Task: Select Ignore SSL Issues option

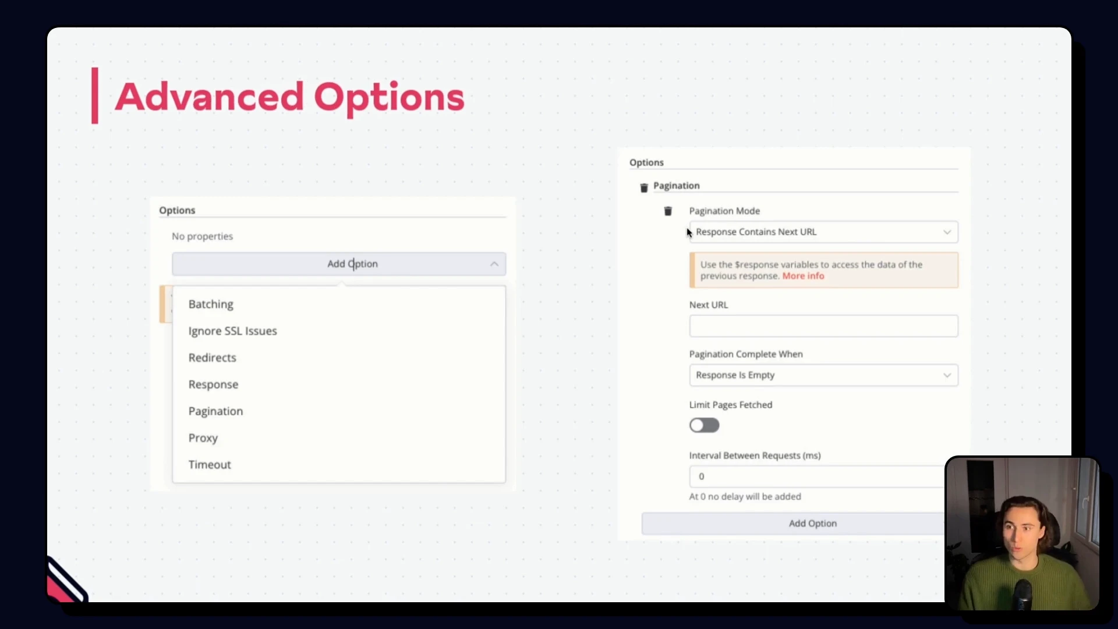Action: (x=232, y=331)
